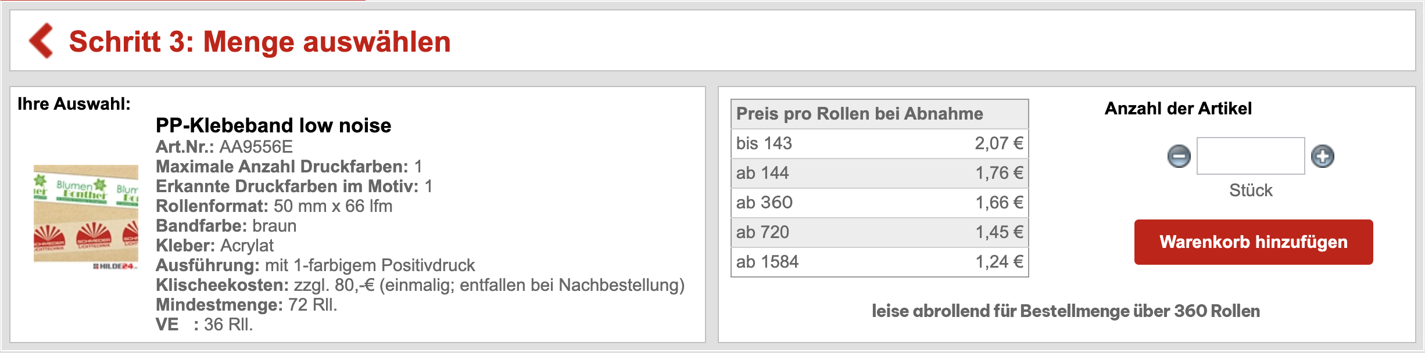Select the 'ab 1584' price tier row

pos(879,262)
